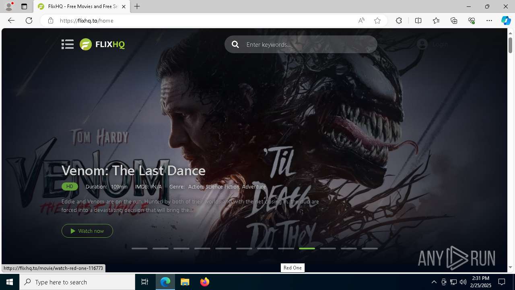Image resolution: width=515 pixels, height=290 pixels.
Task: Open Settings and more menu
Action: pyautogui.click(x=489, y=21)
